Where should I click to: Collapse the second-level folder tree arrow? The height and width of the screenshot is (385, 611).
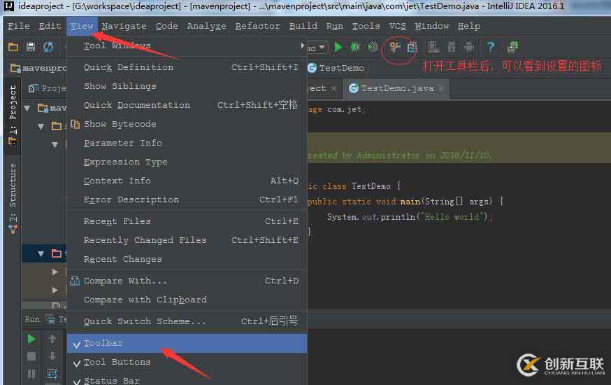(41, 126)
